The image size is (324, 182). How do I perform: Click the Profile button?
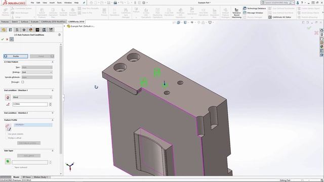tap(16, 56)
